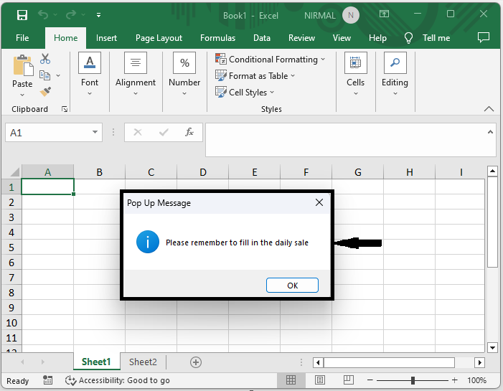Open the Number format percent icon
Viewport: 503px width, 391px height.
coord(184,63)
